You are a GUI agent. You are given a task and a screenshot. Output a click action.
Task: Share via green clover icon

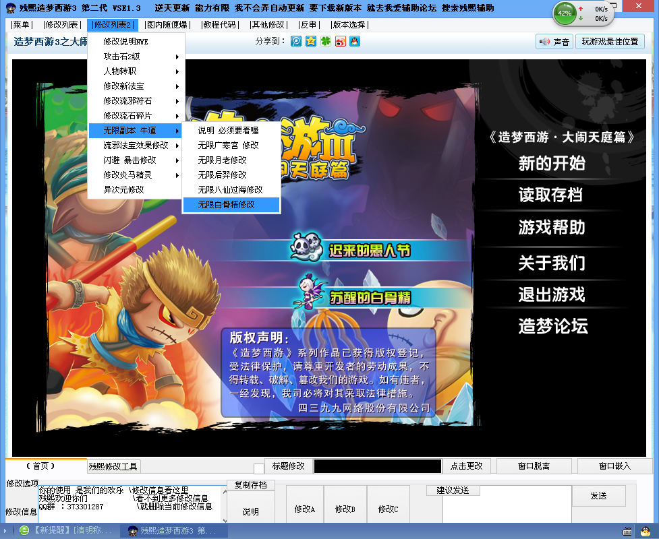pos(326,41)
